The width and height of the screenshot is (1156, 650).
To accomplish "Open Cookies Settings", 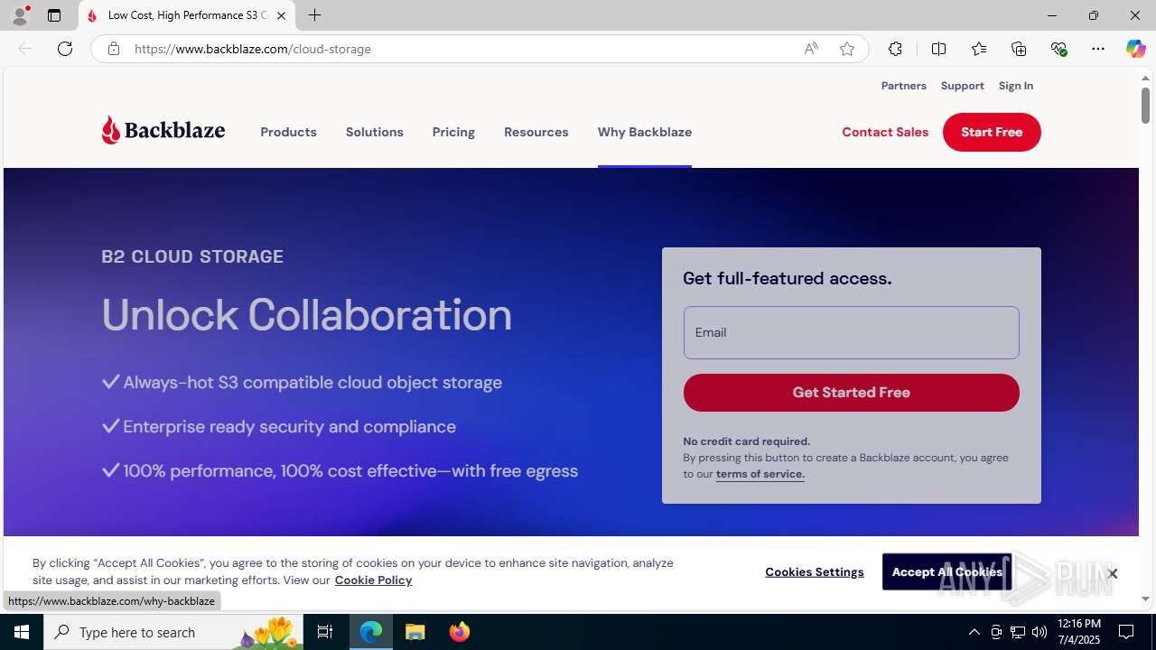I will point(814,572).
